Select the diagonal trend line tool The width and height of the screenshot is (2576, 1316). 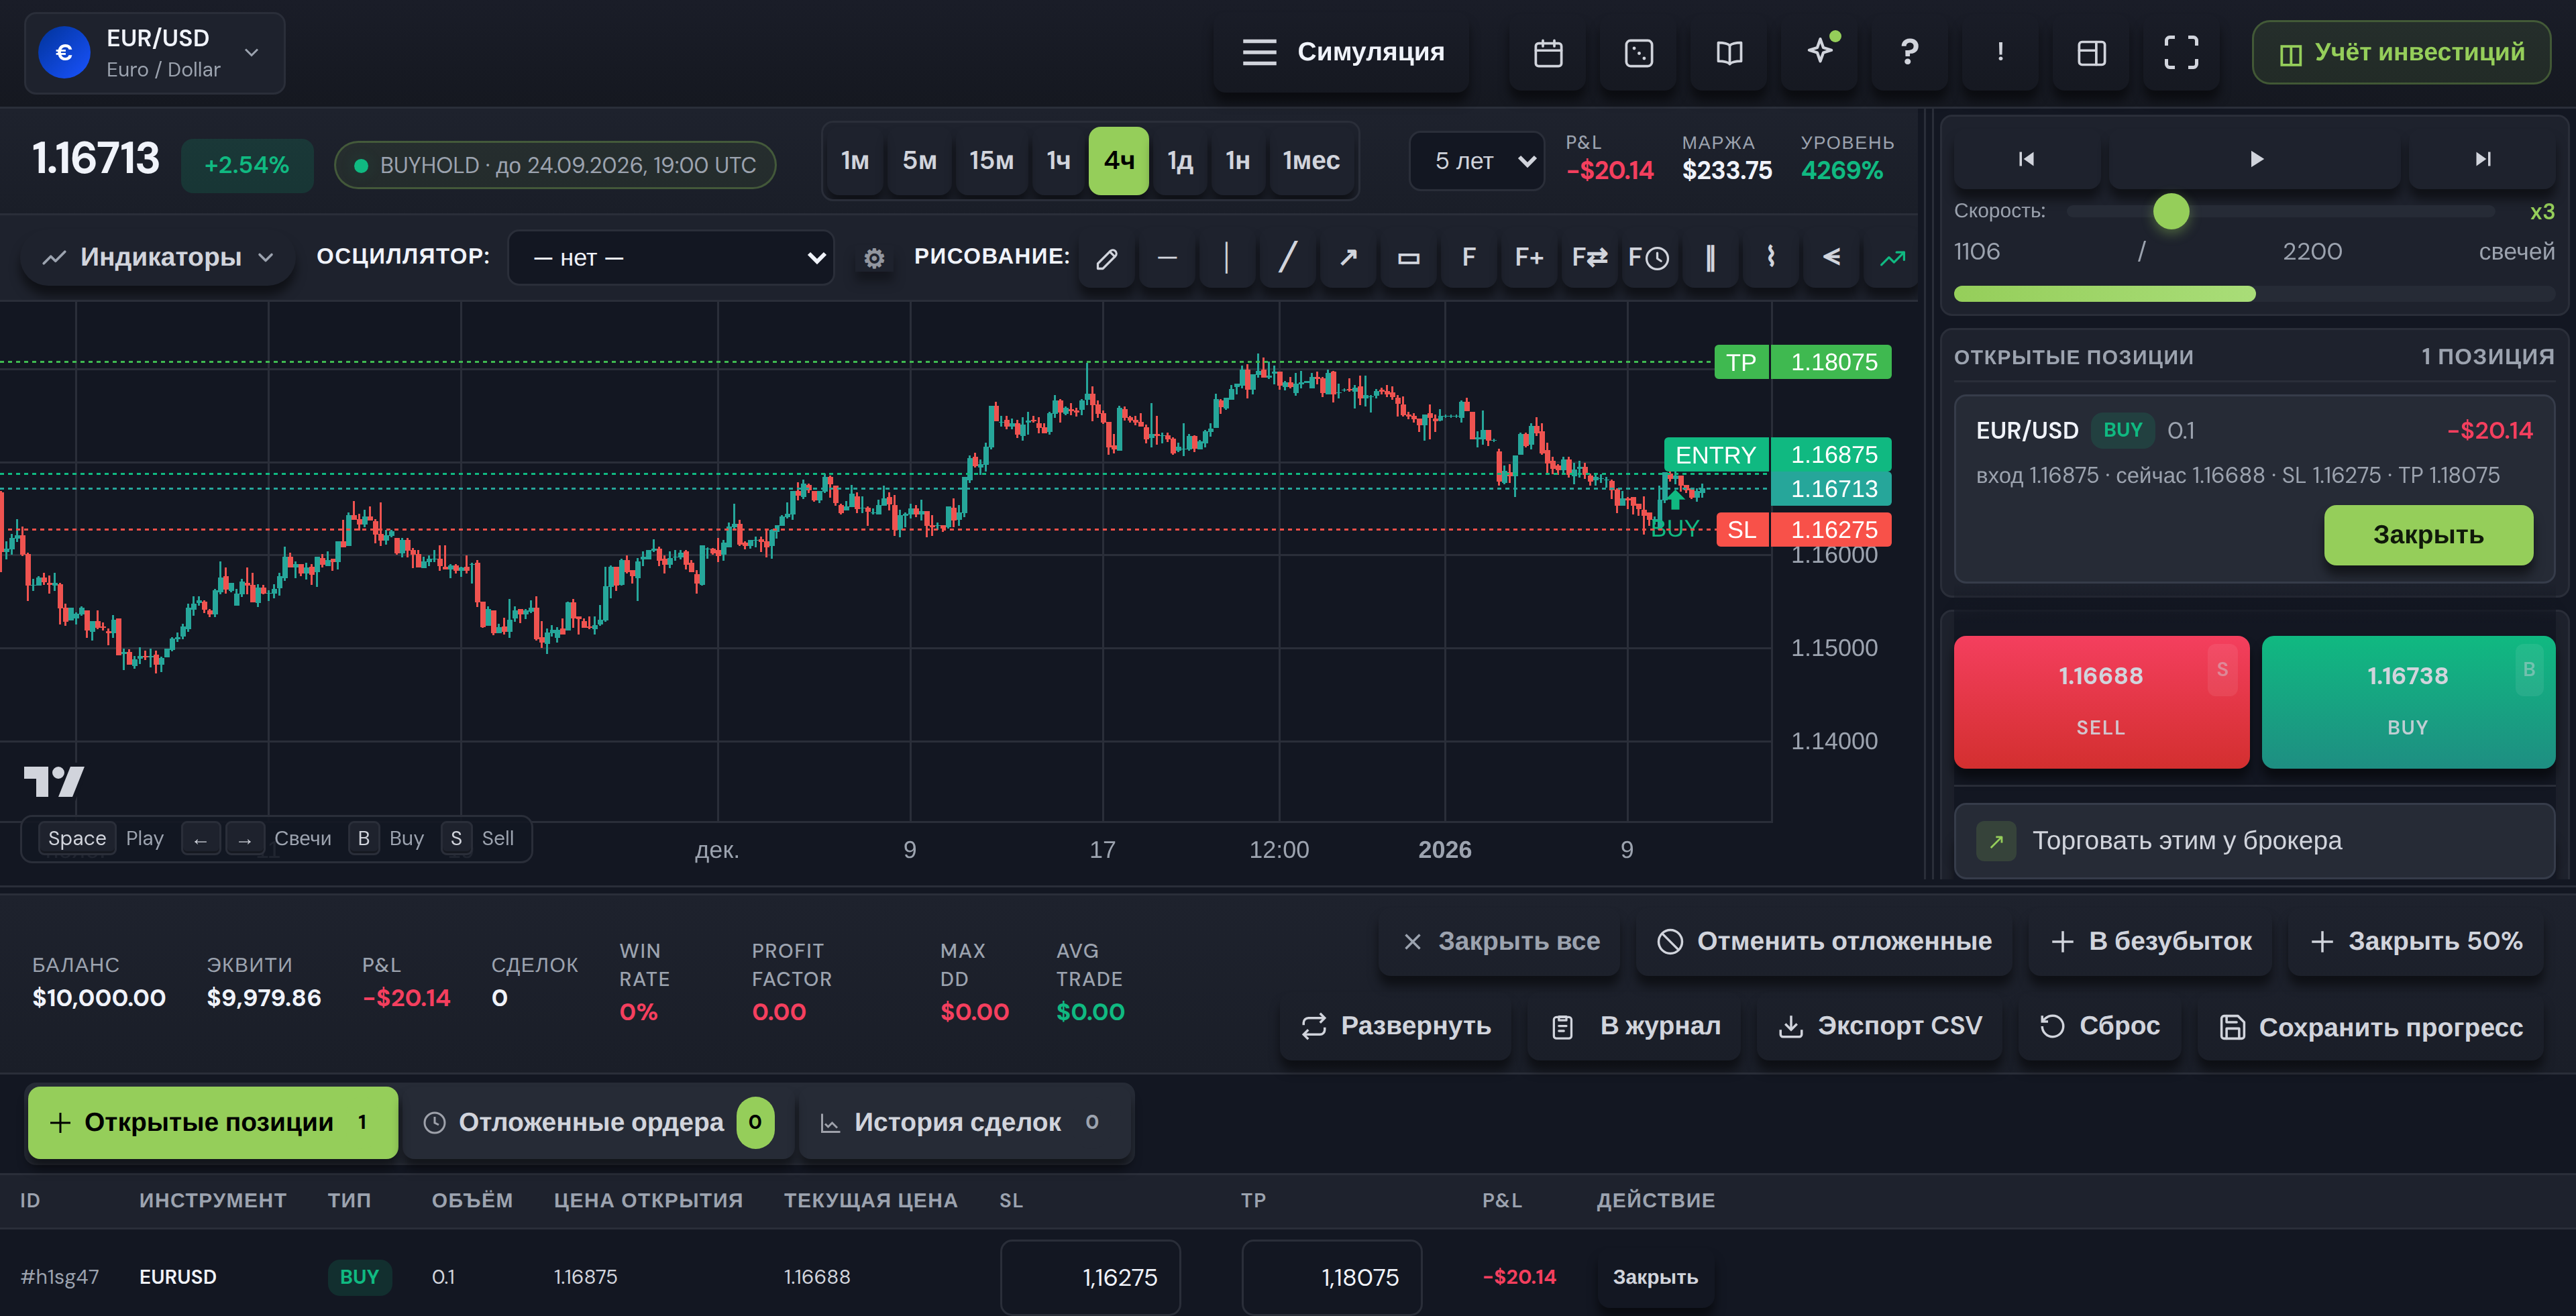[x=1288, y=258]
